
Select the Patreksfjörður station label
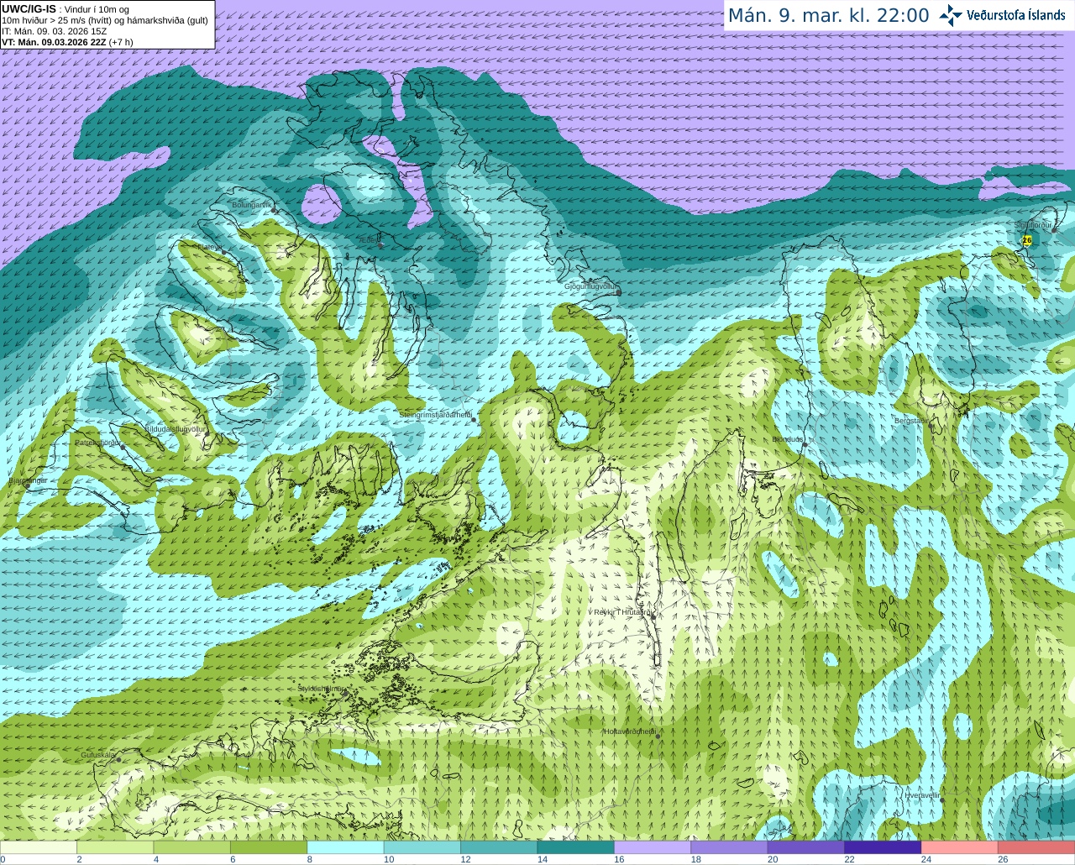tap(98, 443)
